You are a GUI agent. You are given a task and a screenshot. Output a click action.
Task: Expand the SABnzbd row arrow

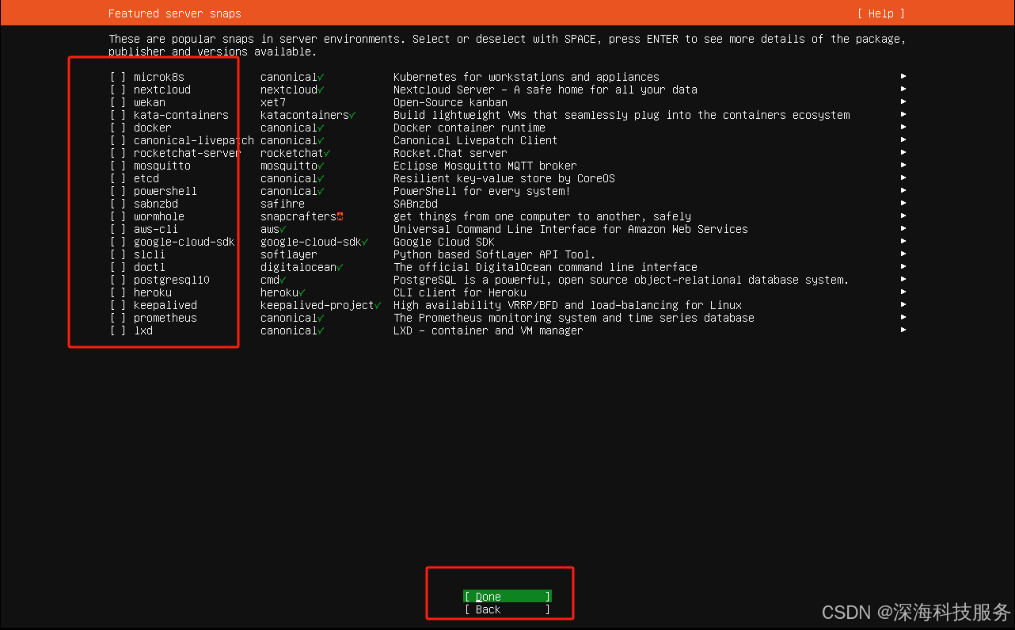(903, 204)
